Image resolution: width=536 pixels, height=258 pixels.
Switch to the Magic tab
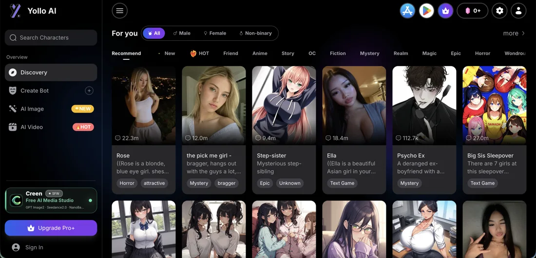click(429, 54)
